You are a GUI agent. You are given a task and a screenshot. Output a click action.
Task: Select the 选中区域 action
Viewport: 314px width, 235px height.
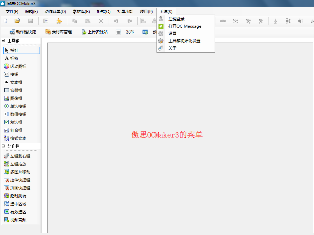15,204
